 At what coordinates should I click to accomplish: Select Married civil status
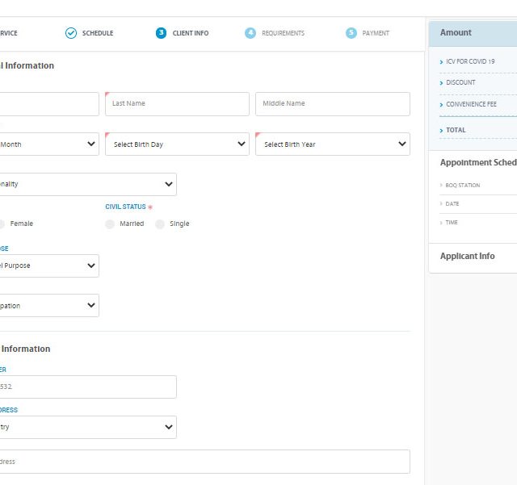coord(110,224)
